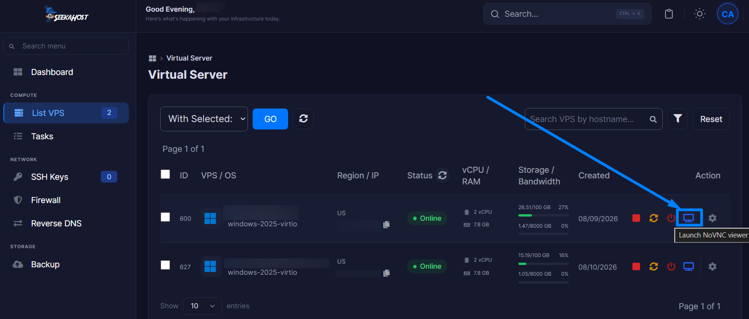This screenshot has width=749, height=319.
Task: Focus the top Search... bar
Action: [x=567, y=14]
